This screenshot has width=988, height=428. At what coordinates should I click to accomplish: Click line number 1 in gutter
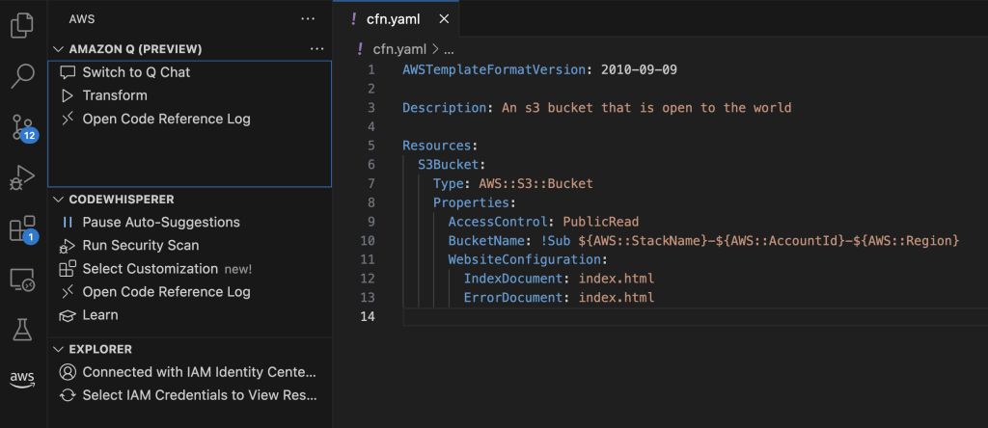click(371, 69)
